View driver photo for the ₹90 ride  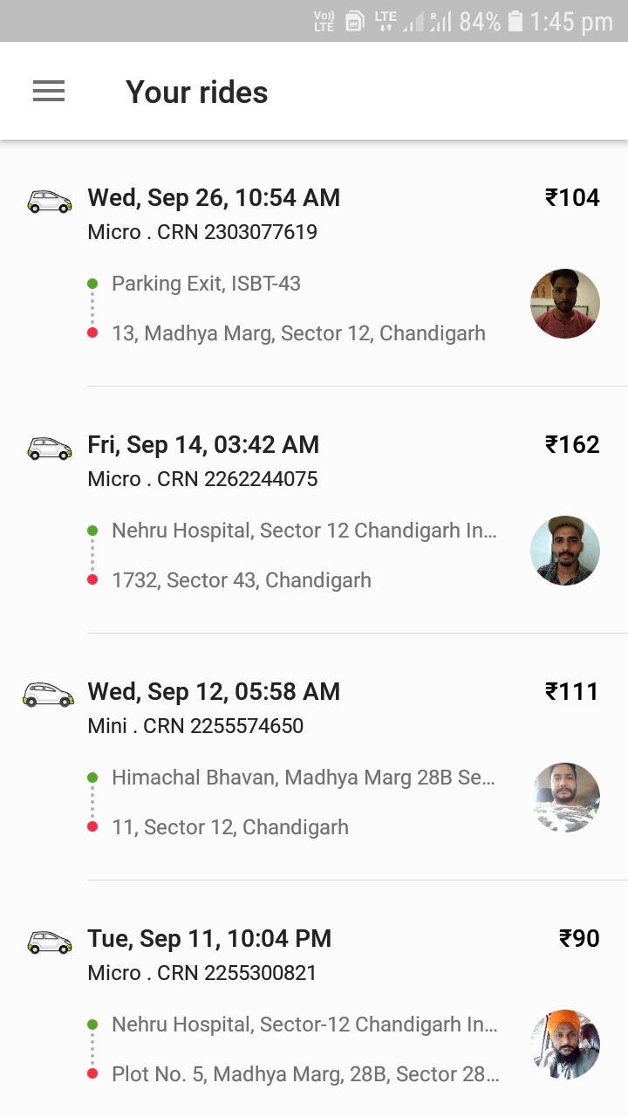564,1045
